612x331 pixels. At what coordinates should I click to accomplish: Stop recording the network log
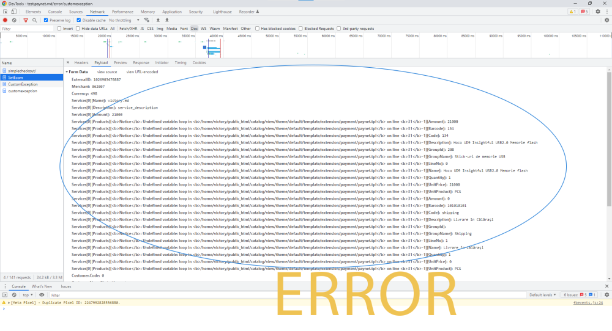5,20
